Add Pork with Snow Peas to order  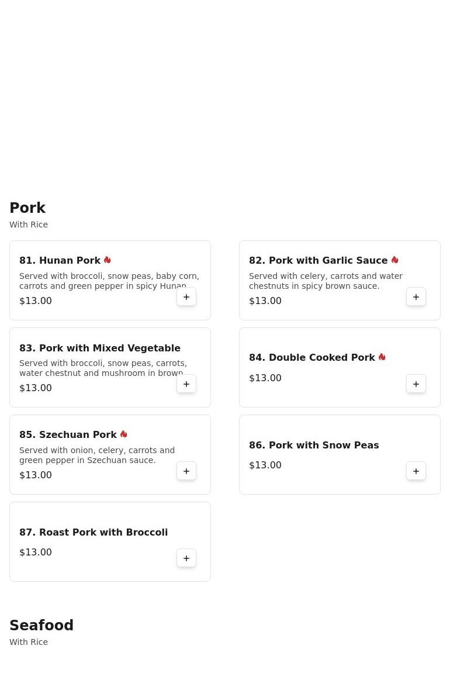(416, 471)
